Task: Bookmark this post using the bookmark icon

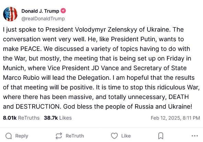Action: 161,136
